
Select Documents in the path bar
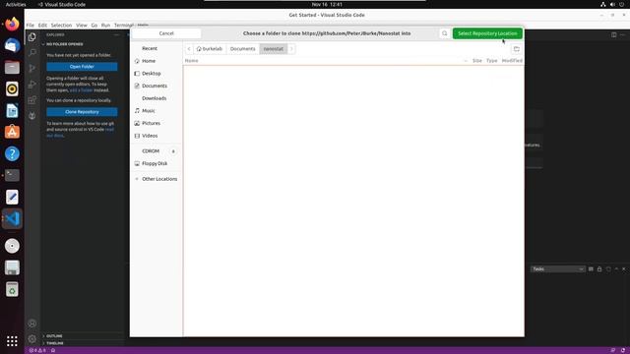point(243,49)
